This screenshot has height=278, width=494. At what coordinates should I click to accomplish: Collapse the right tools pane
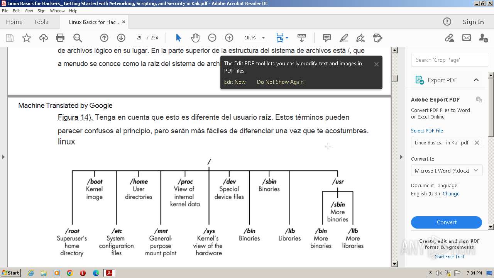click(x=401, y=157)
